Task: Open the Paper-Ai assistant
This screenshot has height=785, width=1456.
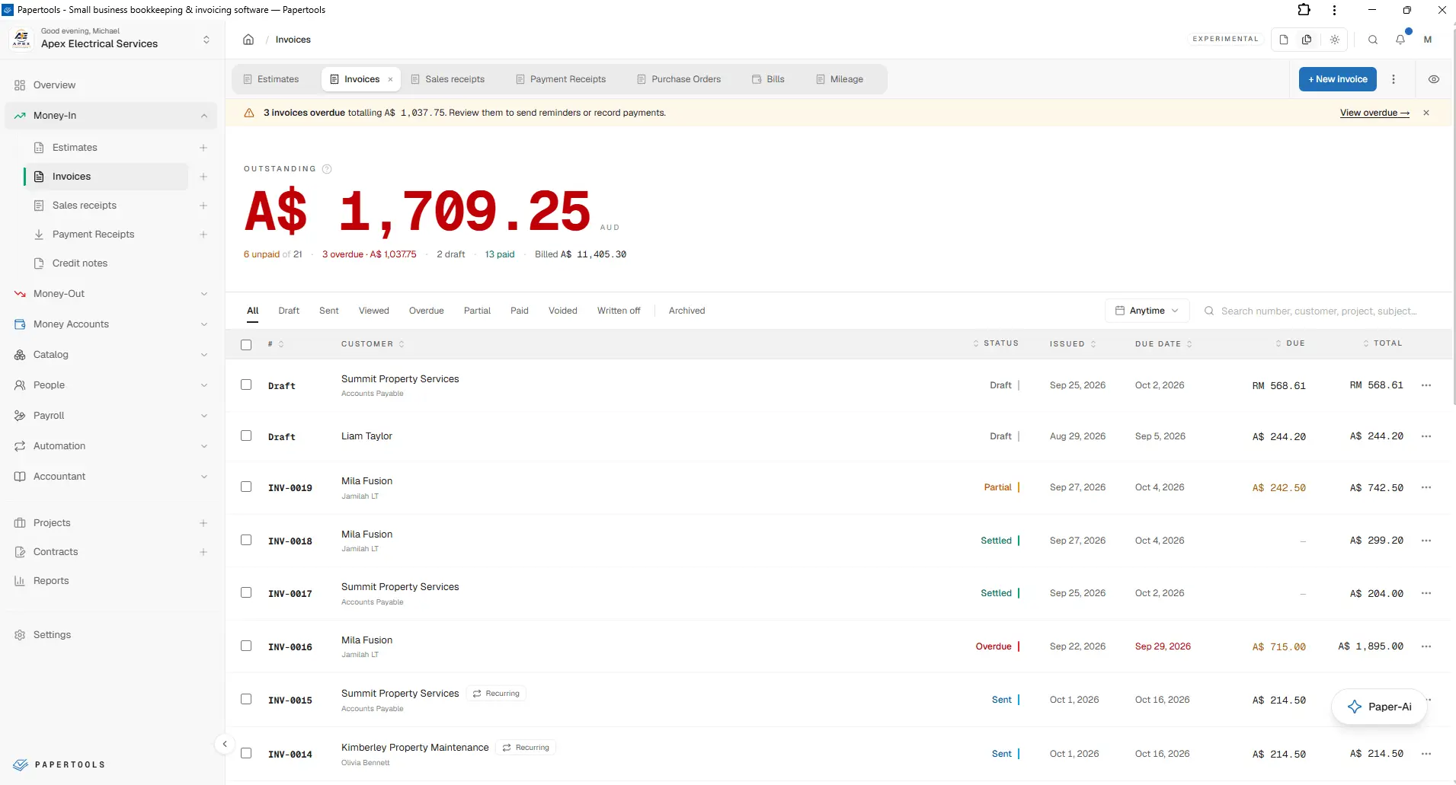Action: (x=1379, y=707)
